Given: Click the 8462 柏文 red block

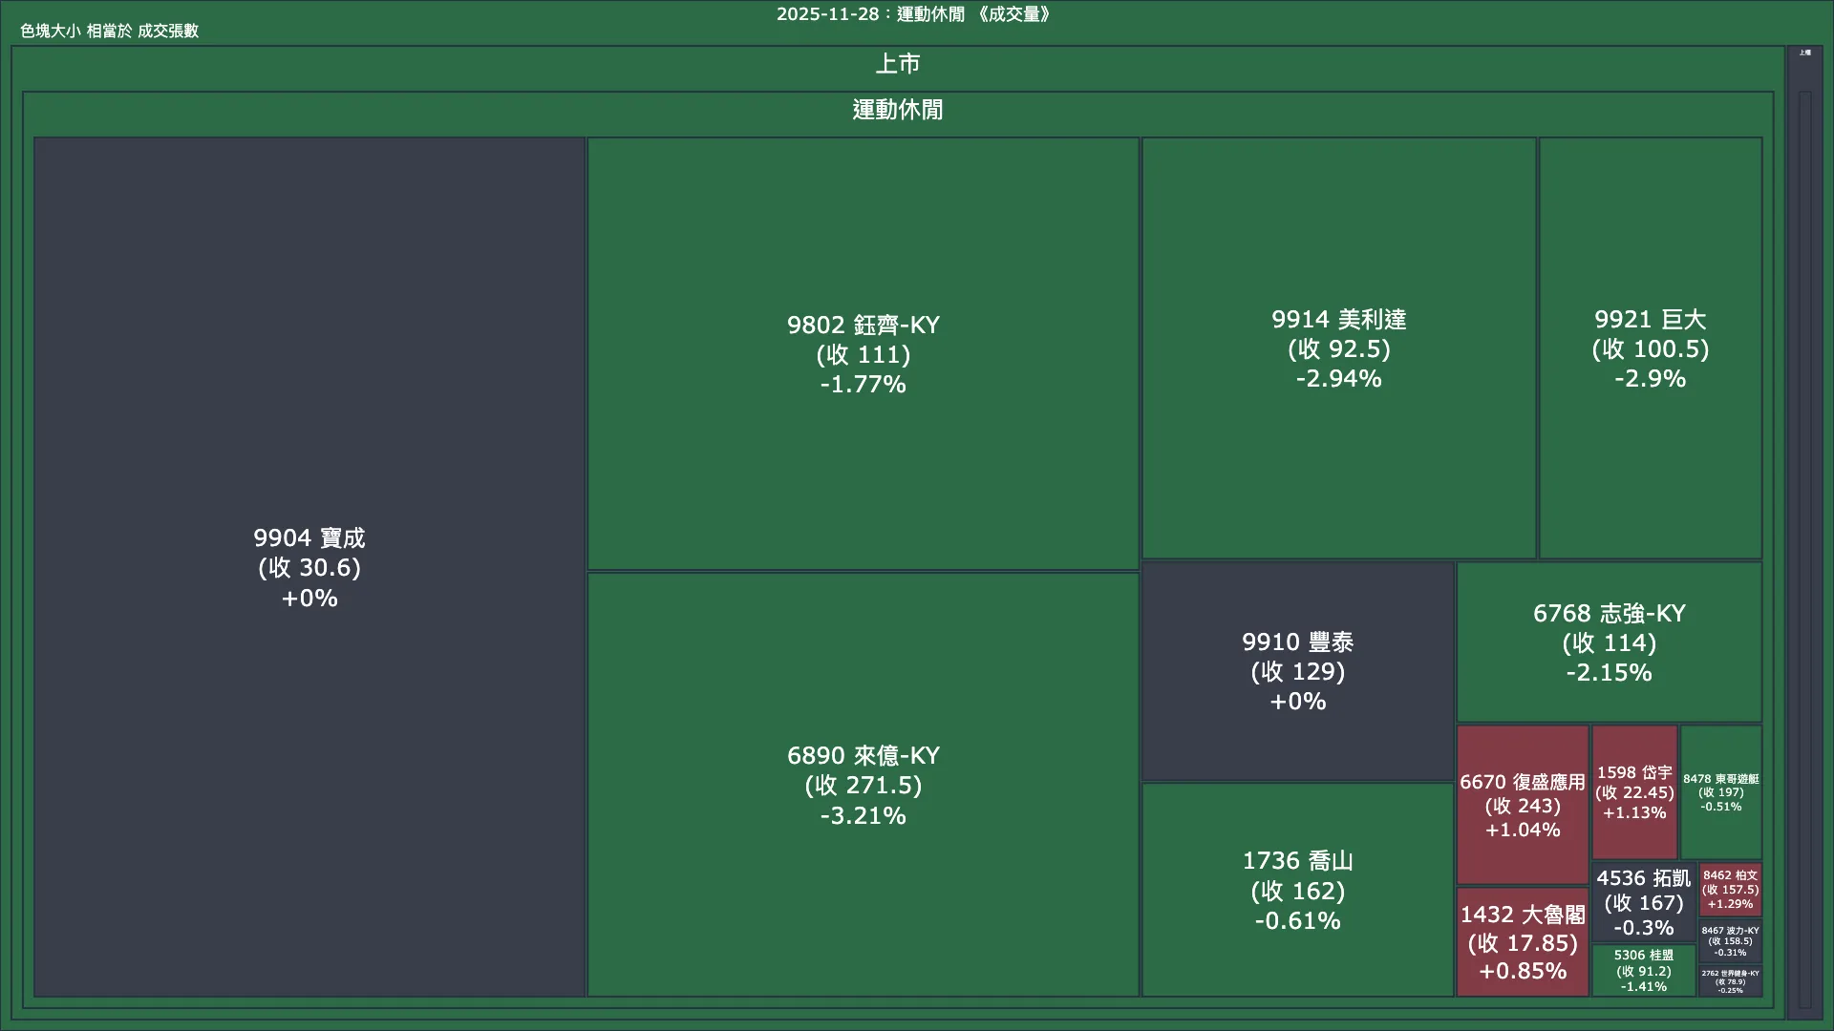Looking at the screenshot, I should click(x=1730, y=889).
